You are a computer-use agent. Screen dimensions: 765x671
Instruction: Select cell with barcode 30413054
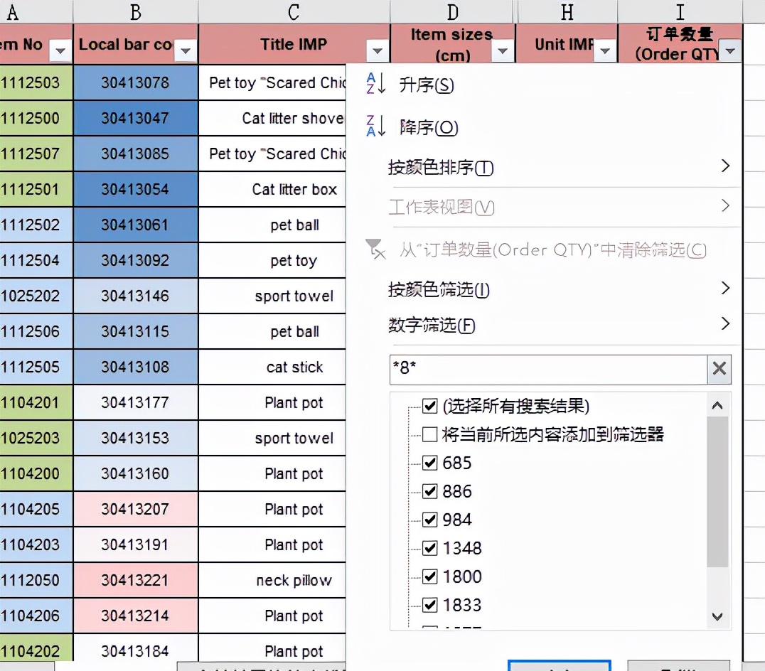136,189
